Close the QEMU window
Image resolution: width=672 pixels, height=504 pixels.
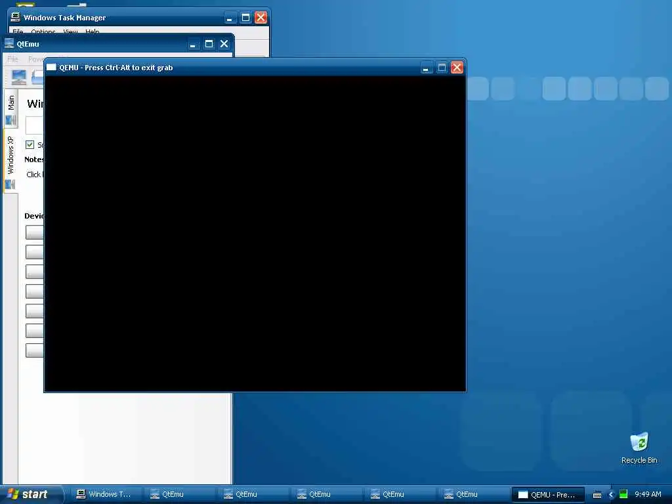(457, 68)
